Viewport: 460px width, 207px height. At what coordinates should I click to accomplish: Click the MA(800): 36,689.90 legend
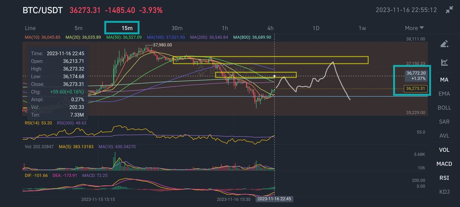(x=252, y=37)
